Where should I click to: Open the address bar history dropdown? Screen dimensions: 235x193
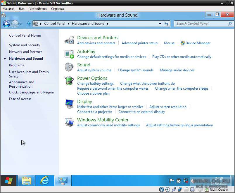click(160, 24)
